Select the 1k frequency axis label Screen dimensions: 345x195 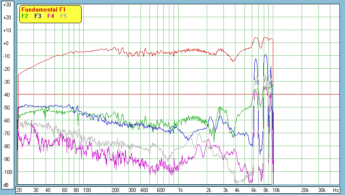pos(180,190)
